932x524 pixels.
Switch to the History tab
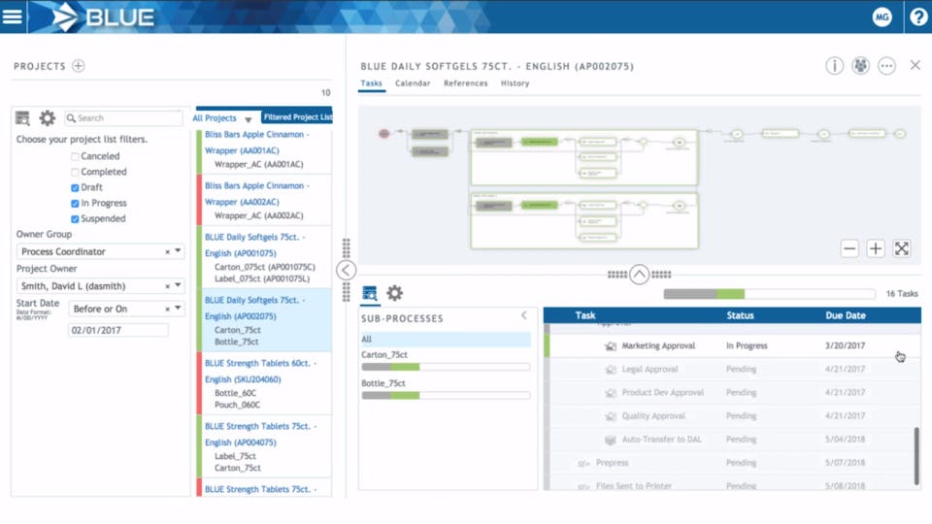[x=515, y=83]
